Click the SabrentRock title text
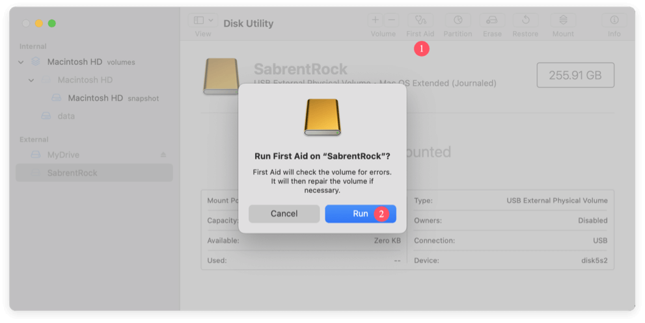The height and width of the screenshot is (323, 645). click(301, 69)
